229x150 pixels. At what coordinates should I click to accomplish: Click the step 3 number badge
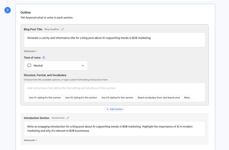tap(8, 10)
